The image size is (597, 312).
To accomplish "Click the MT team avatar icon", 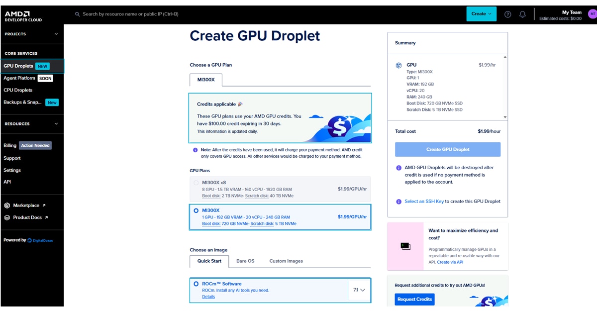I will [593, 14].
